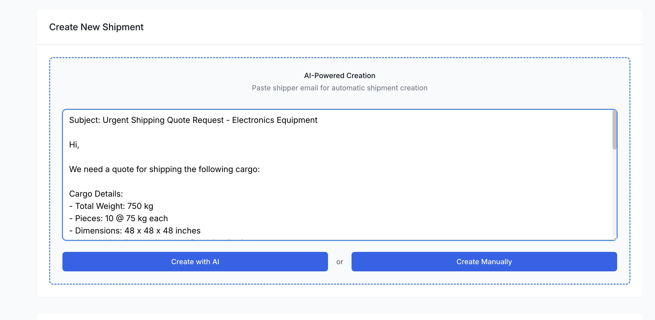Click the 'Create New Shipment' heading
The width and height of the screenshot is (655, 320).
[96, 27]
